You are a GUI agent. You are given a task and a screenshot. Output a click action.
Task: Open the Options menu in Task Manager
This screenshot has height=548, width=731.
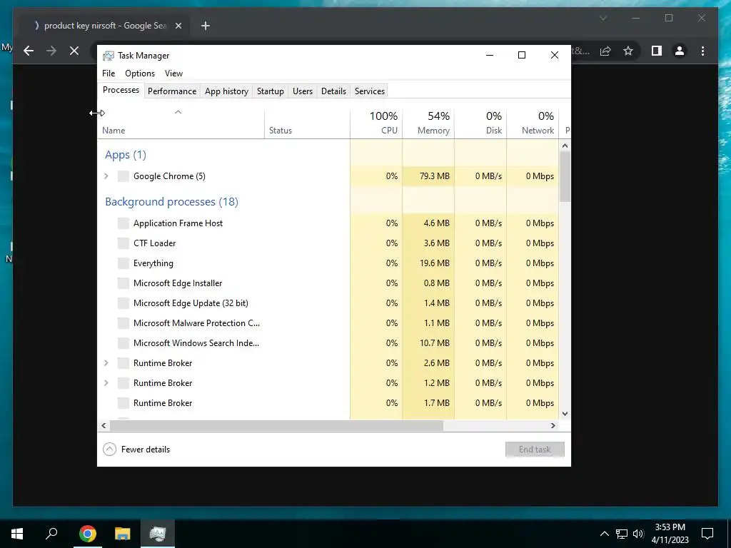(x=140, y=73)
